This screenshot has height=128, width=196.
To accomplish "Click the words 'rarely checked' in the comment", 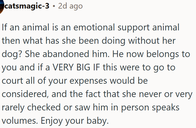I will [x=31, y=107].
